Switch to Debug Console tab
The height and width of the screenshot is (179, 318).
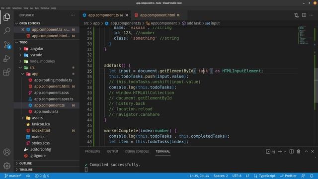137,151
